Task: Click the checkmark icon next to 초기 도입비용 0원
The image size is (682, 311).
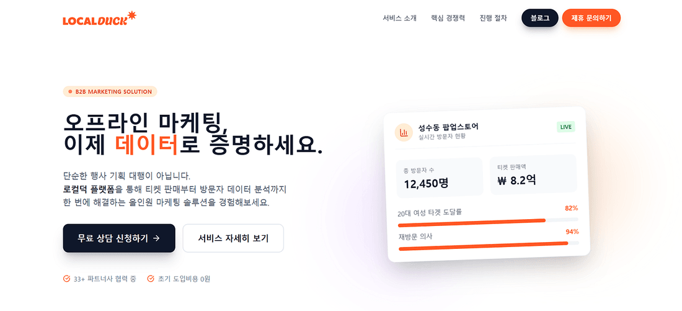Action: click(x=151, y=279)
